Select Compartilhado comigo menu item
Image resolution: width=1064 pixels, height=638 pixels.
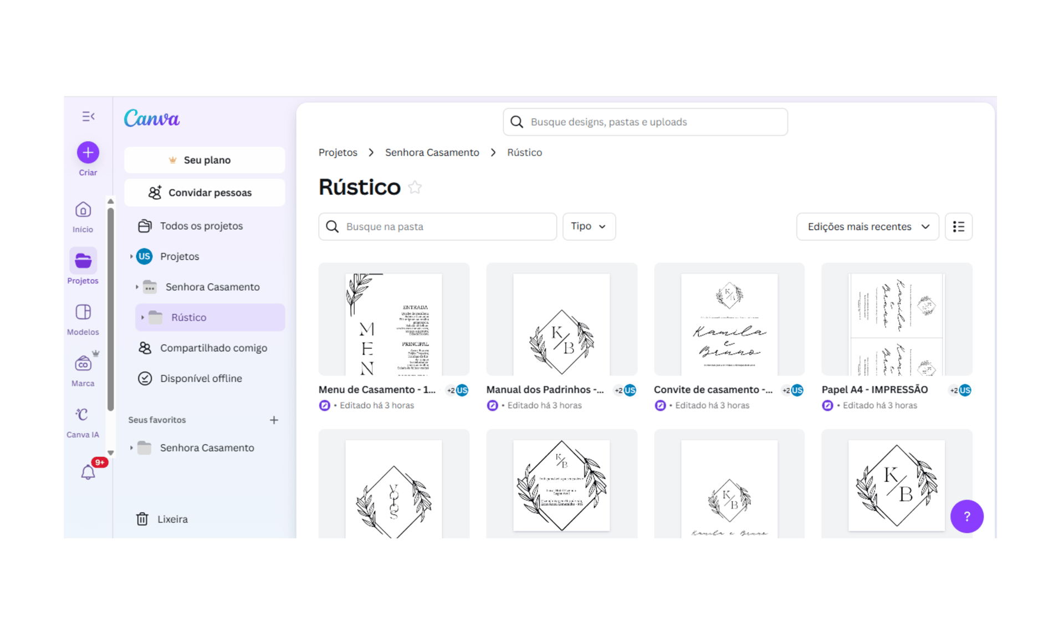213,348
